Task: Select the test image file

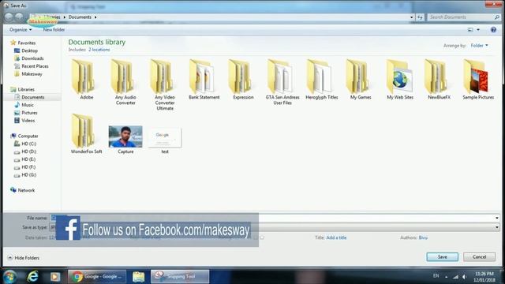Action: coord(165,140)
